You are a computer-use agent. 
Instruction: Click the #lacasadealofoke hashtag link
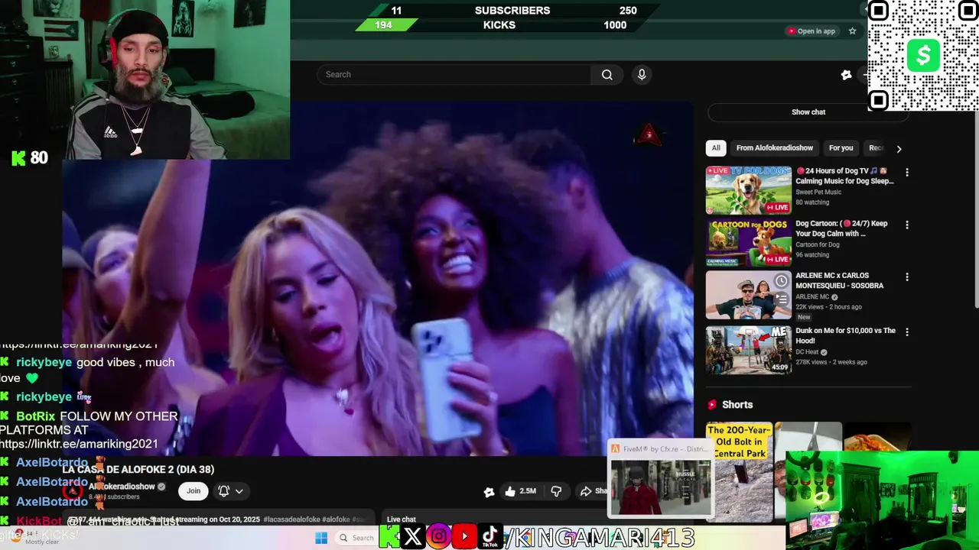coord(291,519)
